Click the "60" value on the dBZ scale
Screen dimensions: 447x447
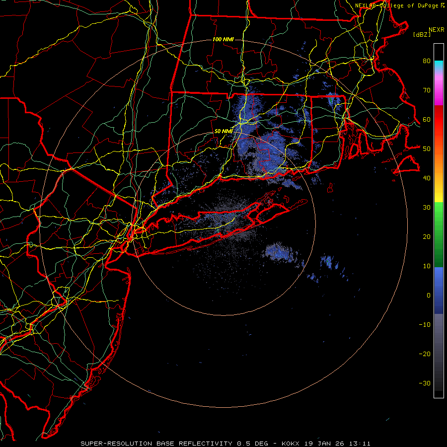pyautogui.click(x=427, y=119)
